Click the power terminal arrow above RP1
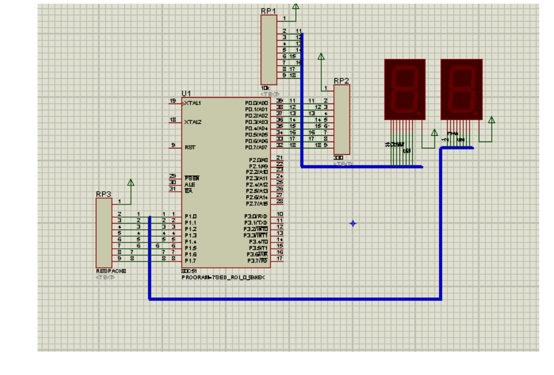554x375 pixels. 296,6
